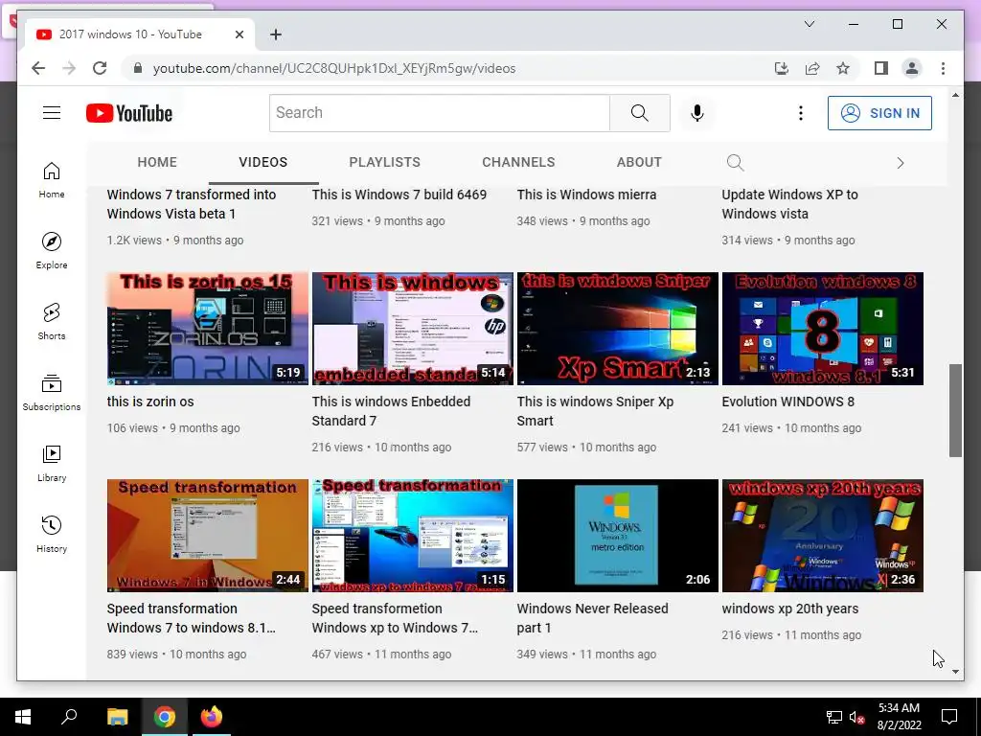
Task: Focus the YouTube Search field
Action: [439, 113]
